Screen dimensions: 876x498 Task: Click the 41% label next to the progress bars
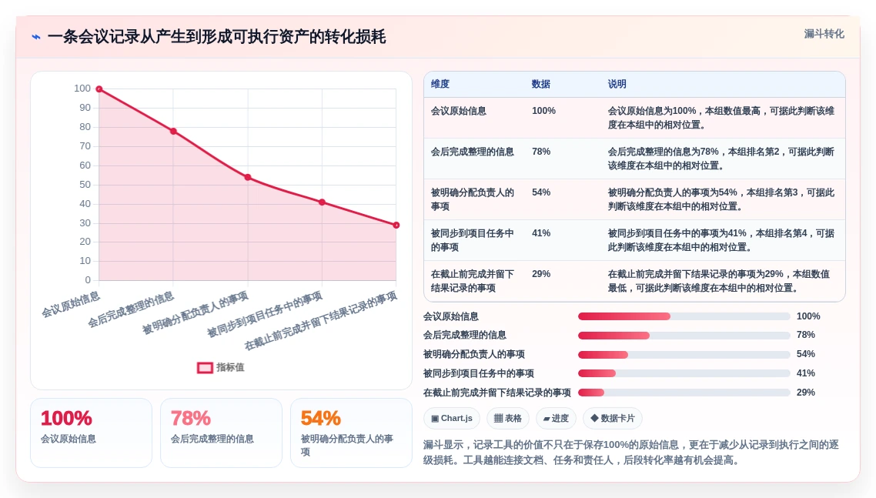(806, 373)
